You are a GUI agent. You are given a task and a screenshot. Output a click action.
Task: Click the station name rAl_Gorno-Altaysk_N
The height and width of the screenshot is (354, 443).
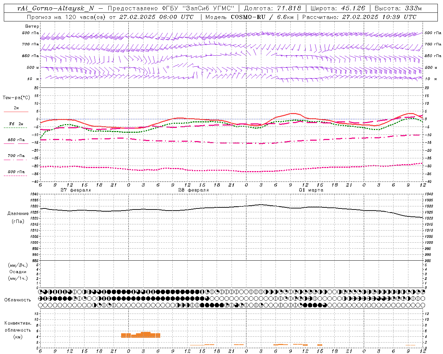pos(56,8)
